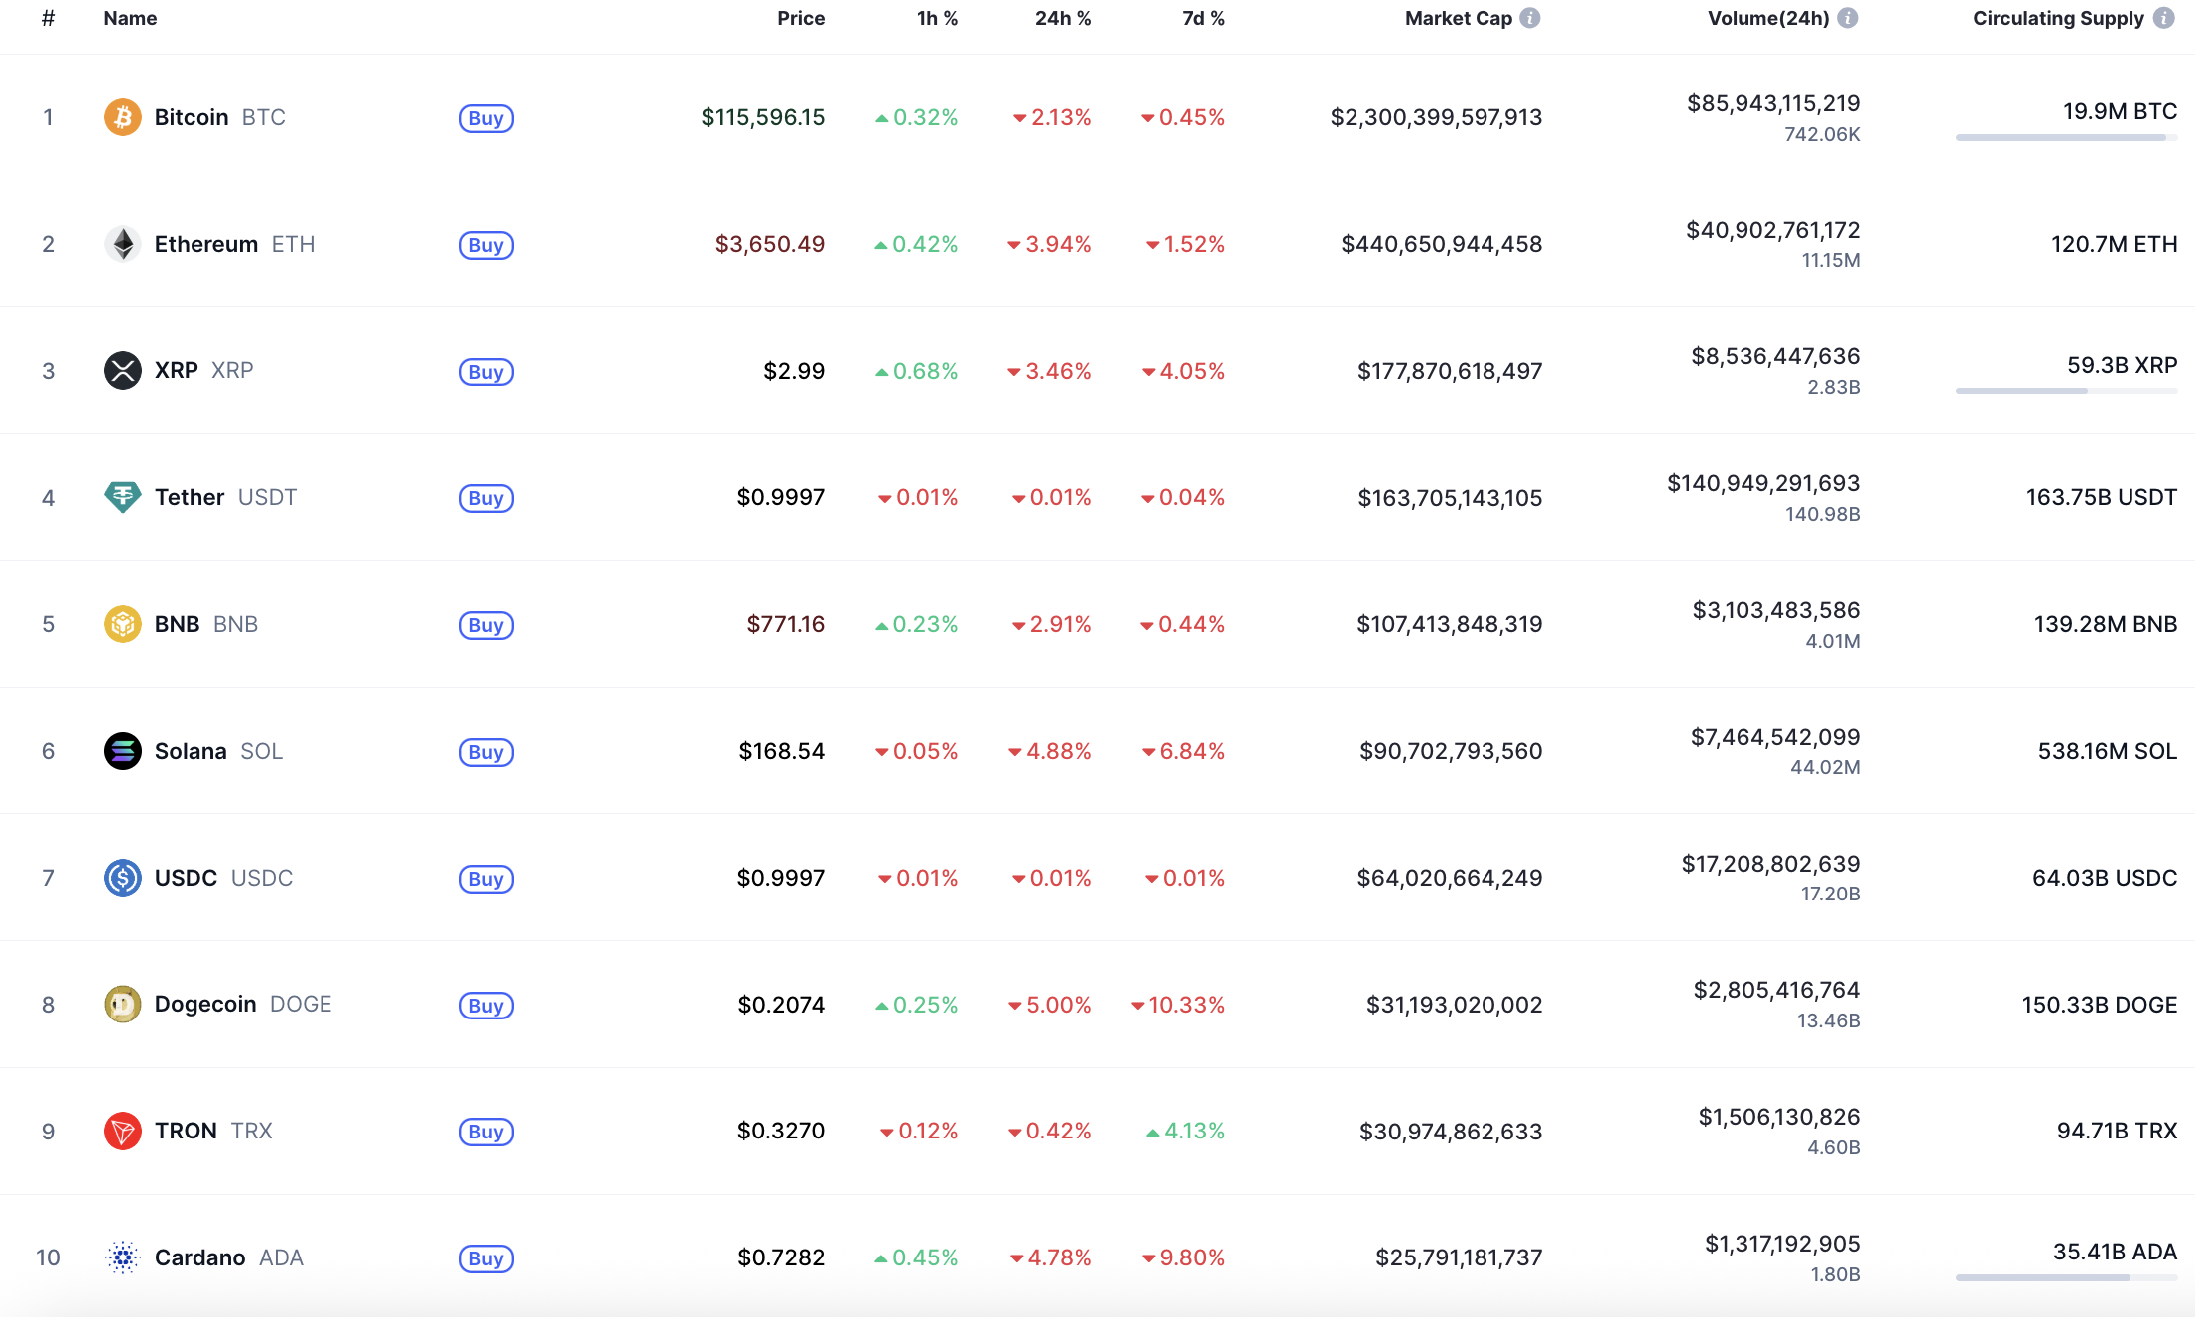Click the TRON TRX coin logo
The height and width of the screenshot is (1317, 2195).
click(122, 1131)
